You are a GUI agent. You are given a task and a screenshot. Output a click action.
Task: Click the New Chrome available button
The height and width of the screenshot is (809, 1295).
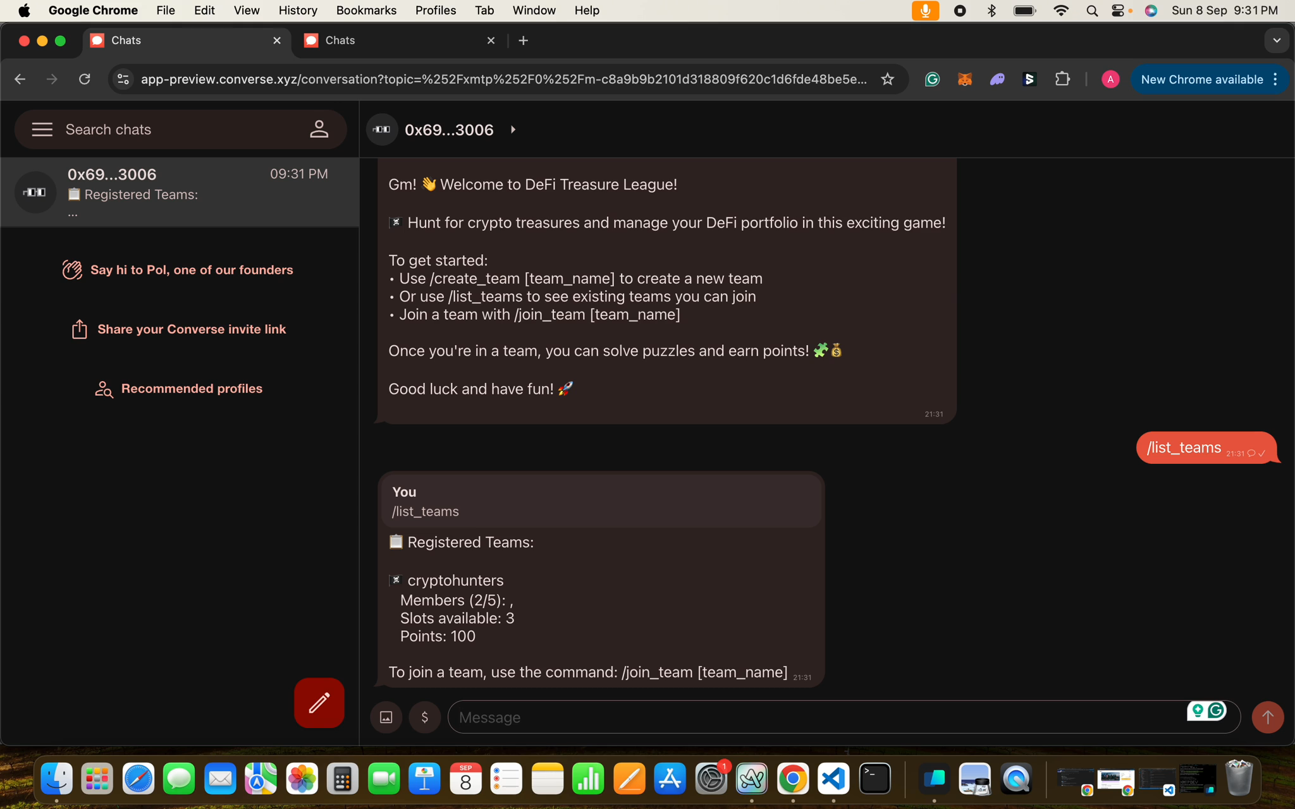coord(1201,79)
